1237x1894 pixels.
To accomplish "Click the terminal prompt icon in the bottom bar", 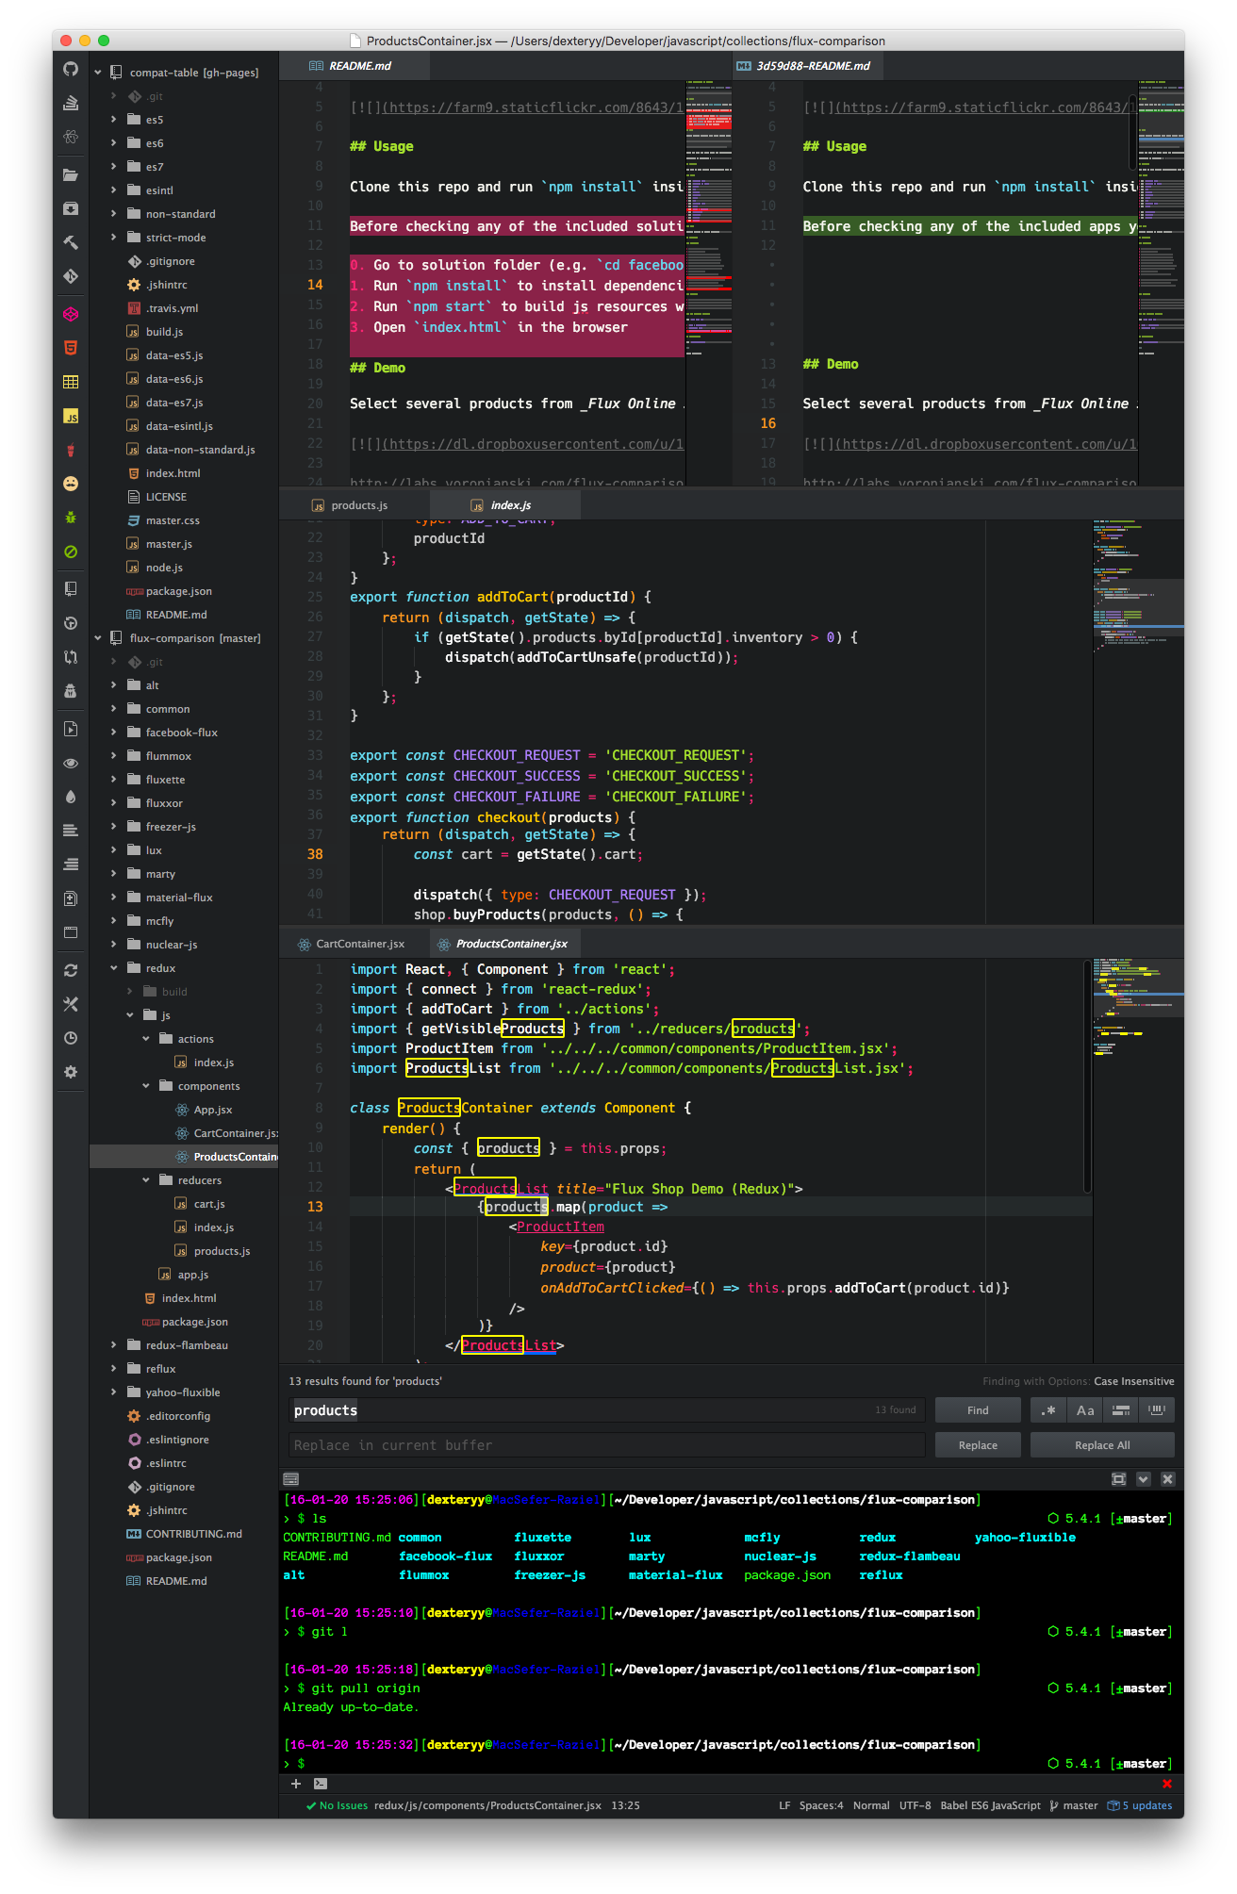I will (321, 1784).
